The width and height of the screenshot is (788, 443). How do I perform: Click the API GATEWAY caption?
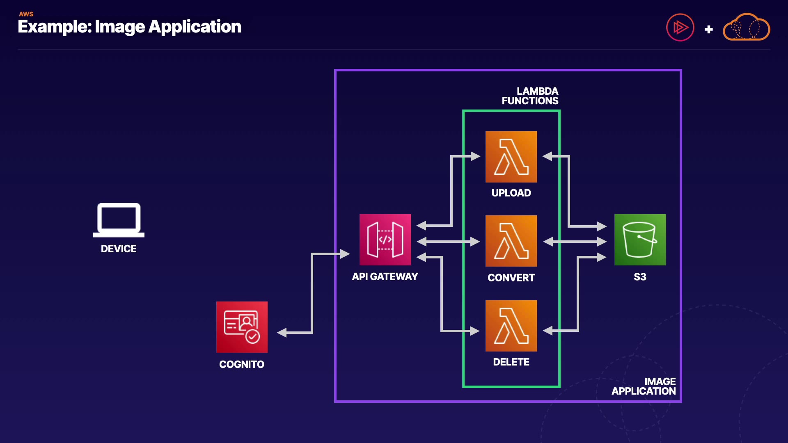tap(385, 277)
